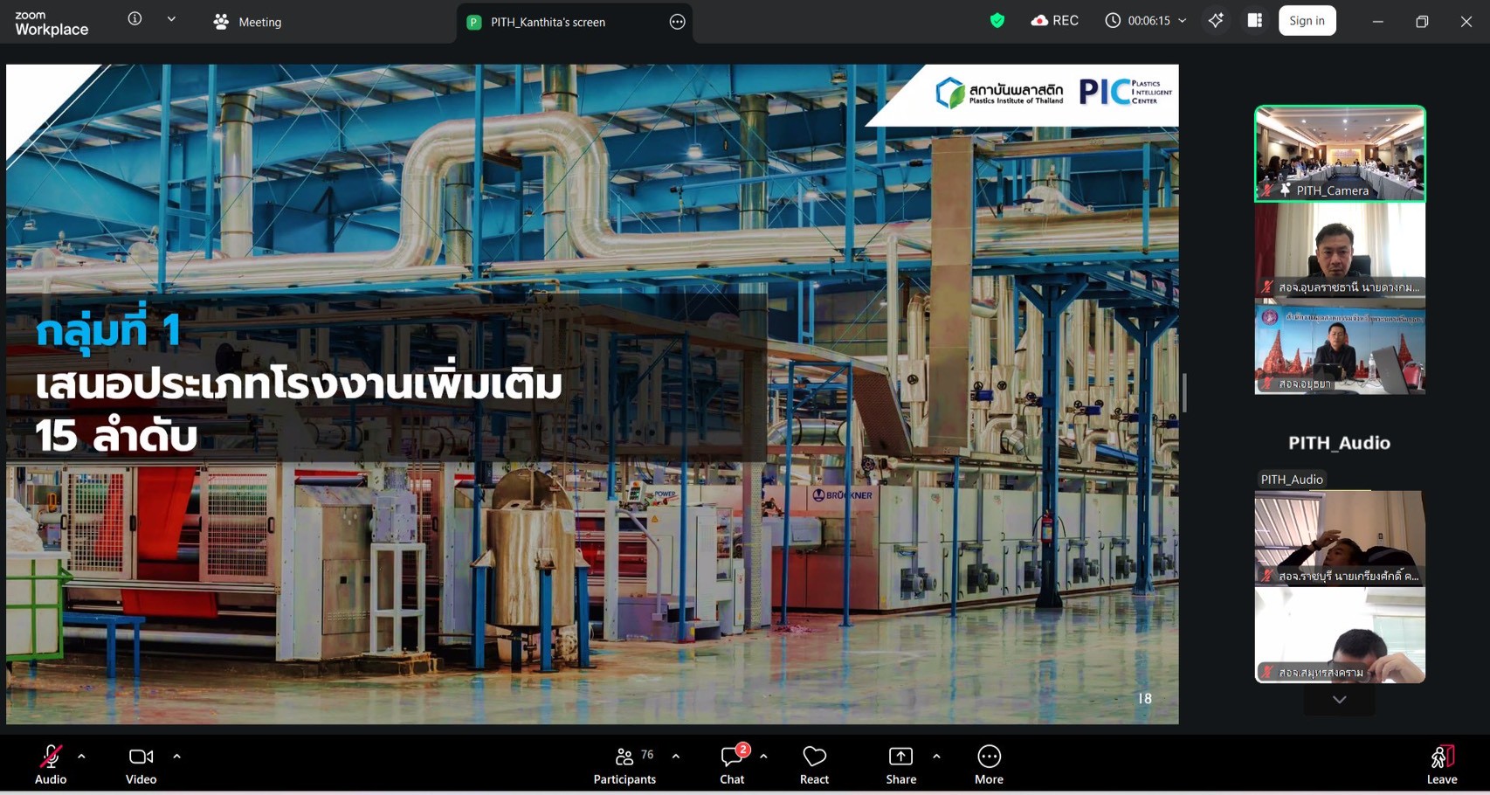Click the cloud REC recording indicator
The image size is (1490, 795).
coord(1054,21)
